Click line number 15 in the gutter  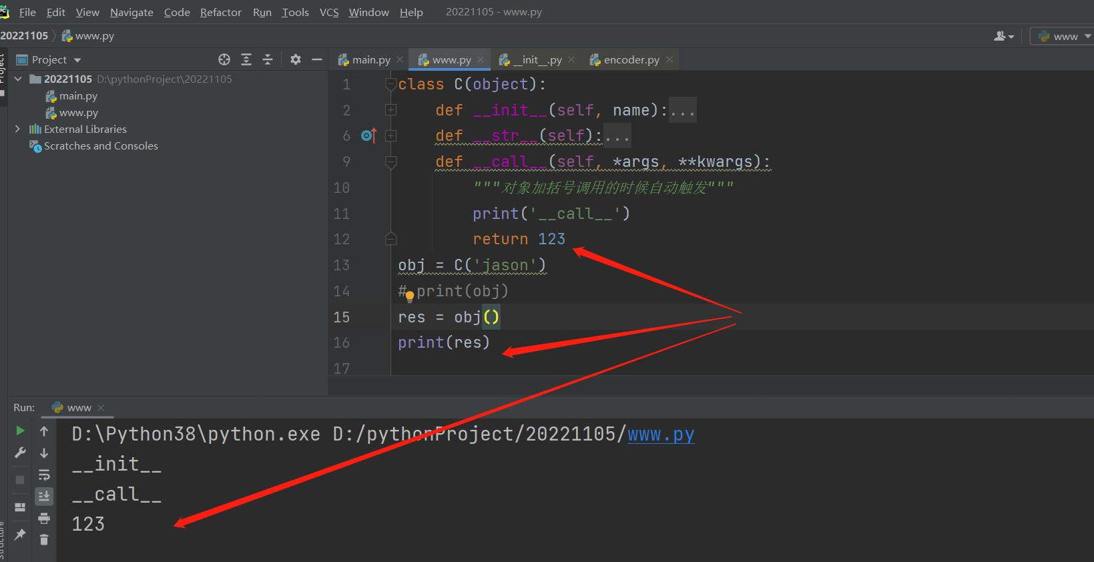341,317
